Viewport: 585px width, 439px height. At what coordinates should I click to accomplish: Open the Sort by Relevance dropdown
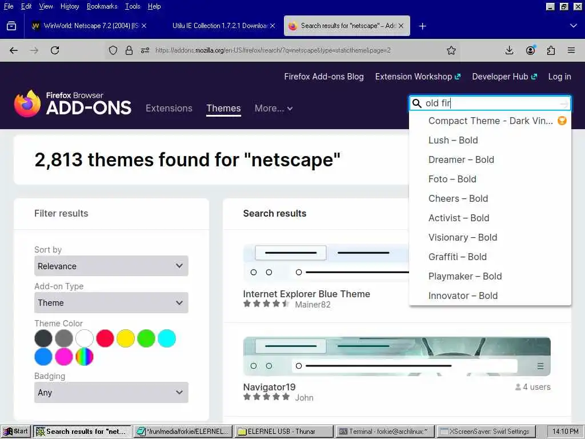point(111,266)
